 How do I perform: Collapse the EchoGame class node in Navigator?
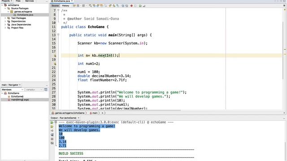[2, 93]
